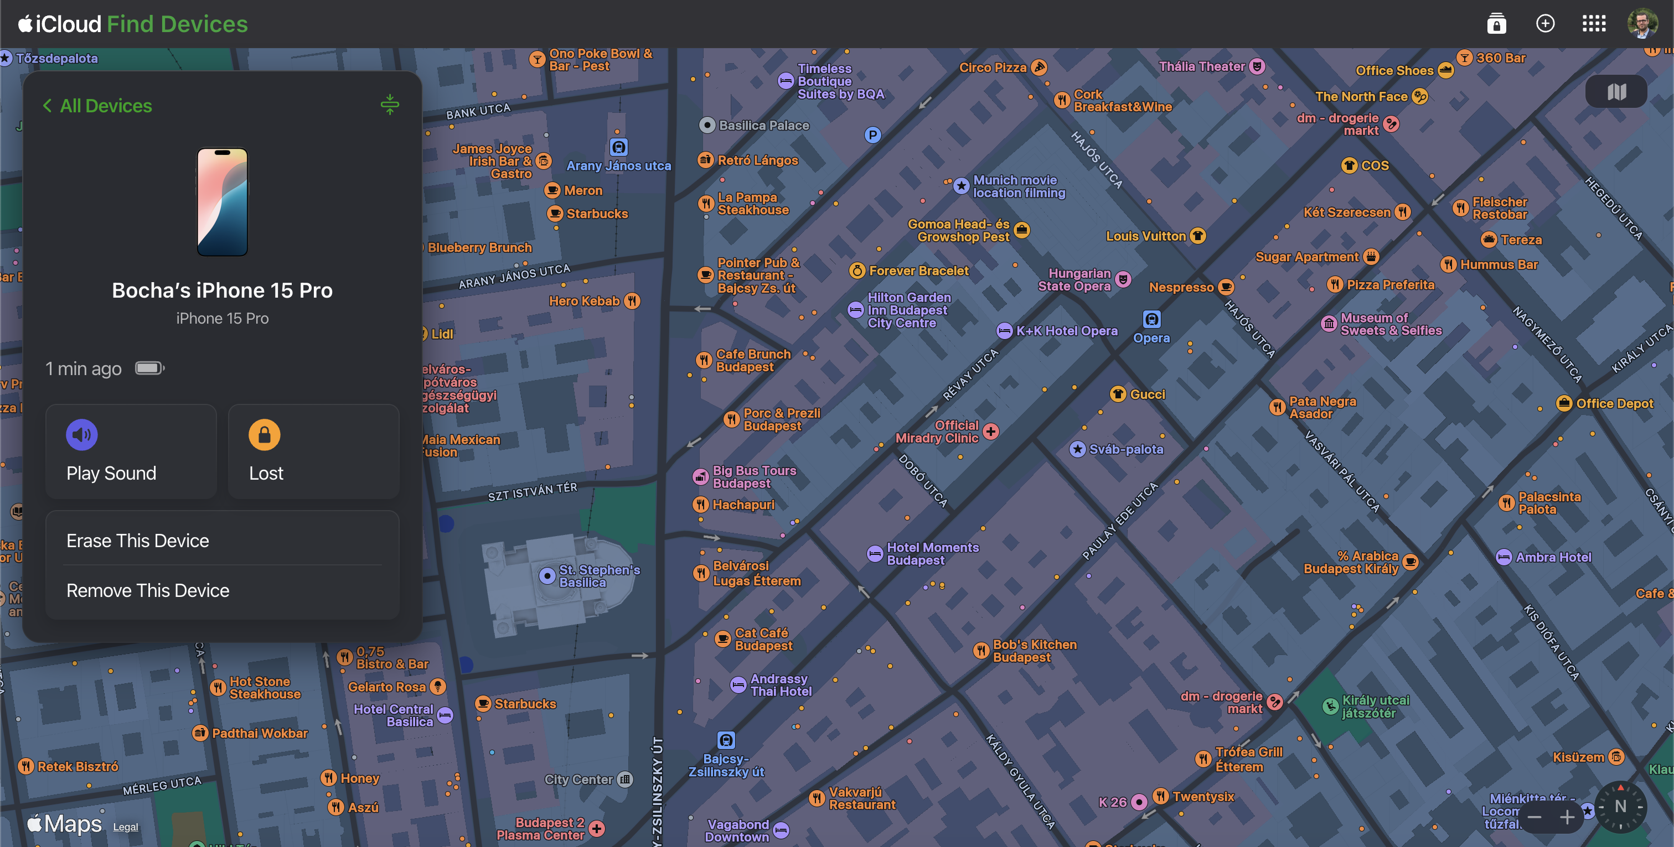Click the Play Sound speaker icon
Screen dimensions: 1674x847
click(x=82, y=434)
